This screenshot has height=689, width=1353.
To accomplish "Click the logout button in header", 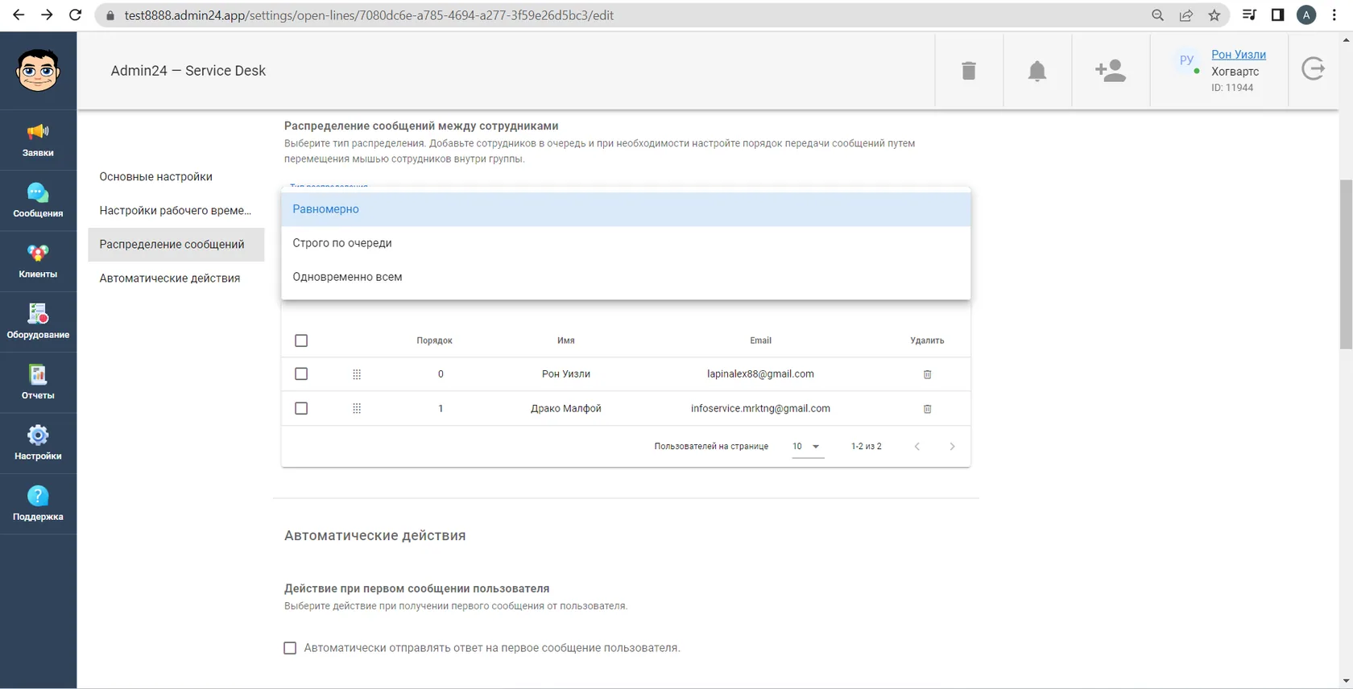I will [x=1314, y=69].
